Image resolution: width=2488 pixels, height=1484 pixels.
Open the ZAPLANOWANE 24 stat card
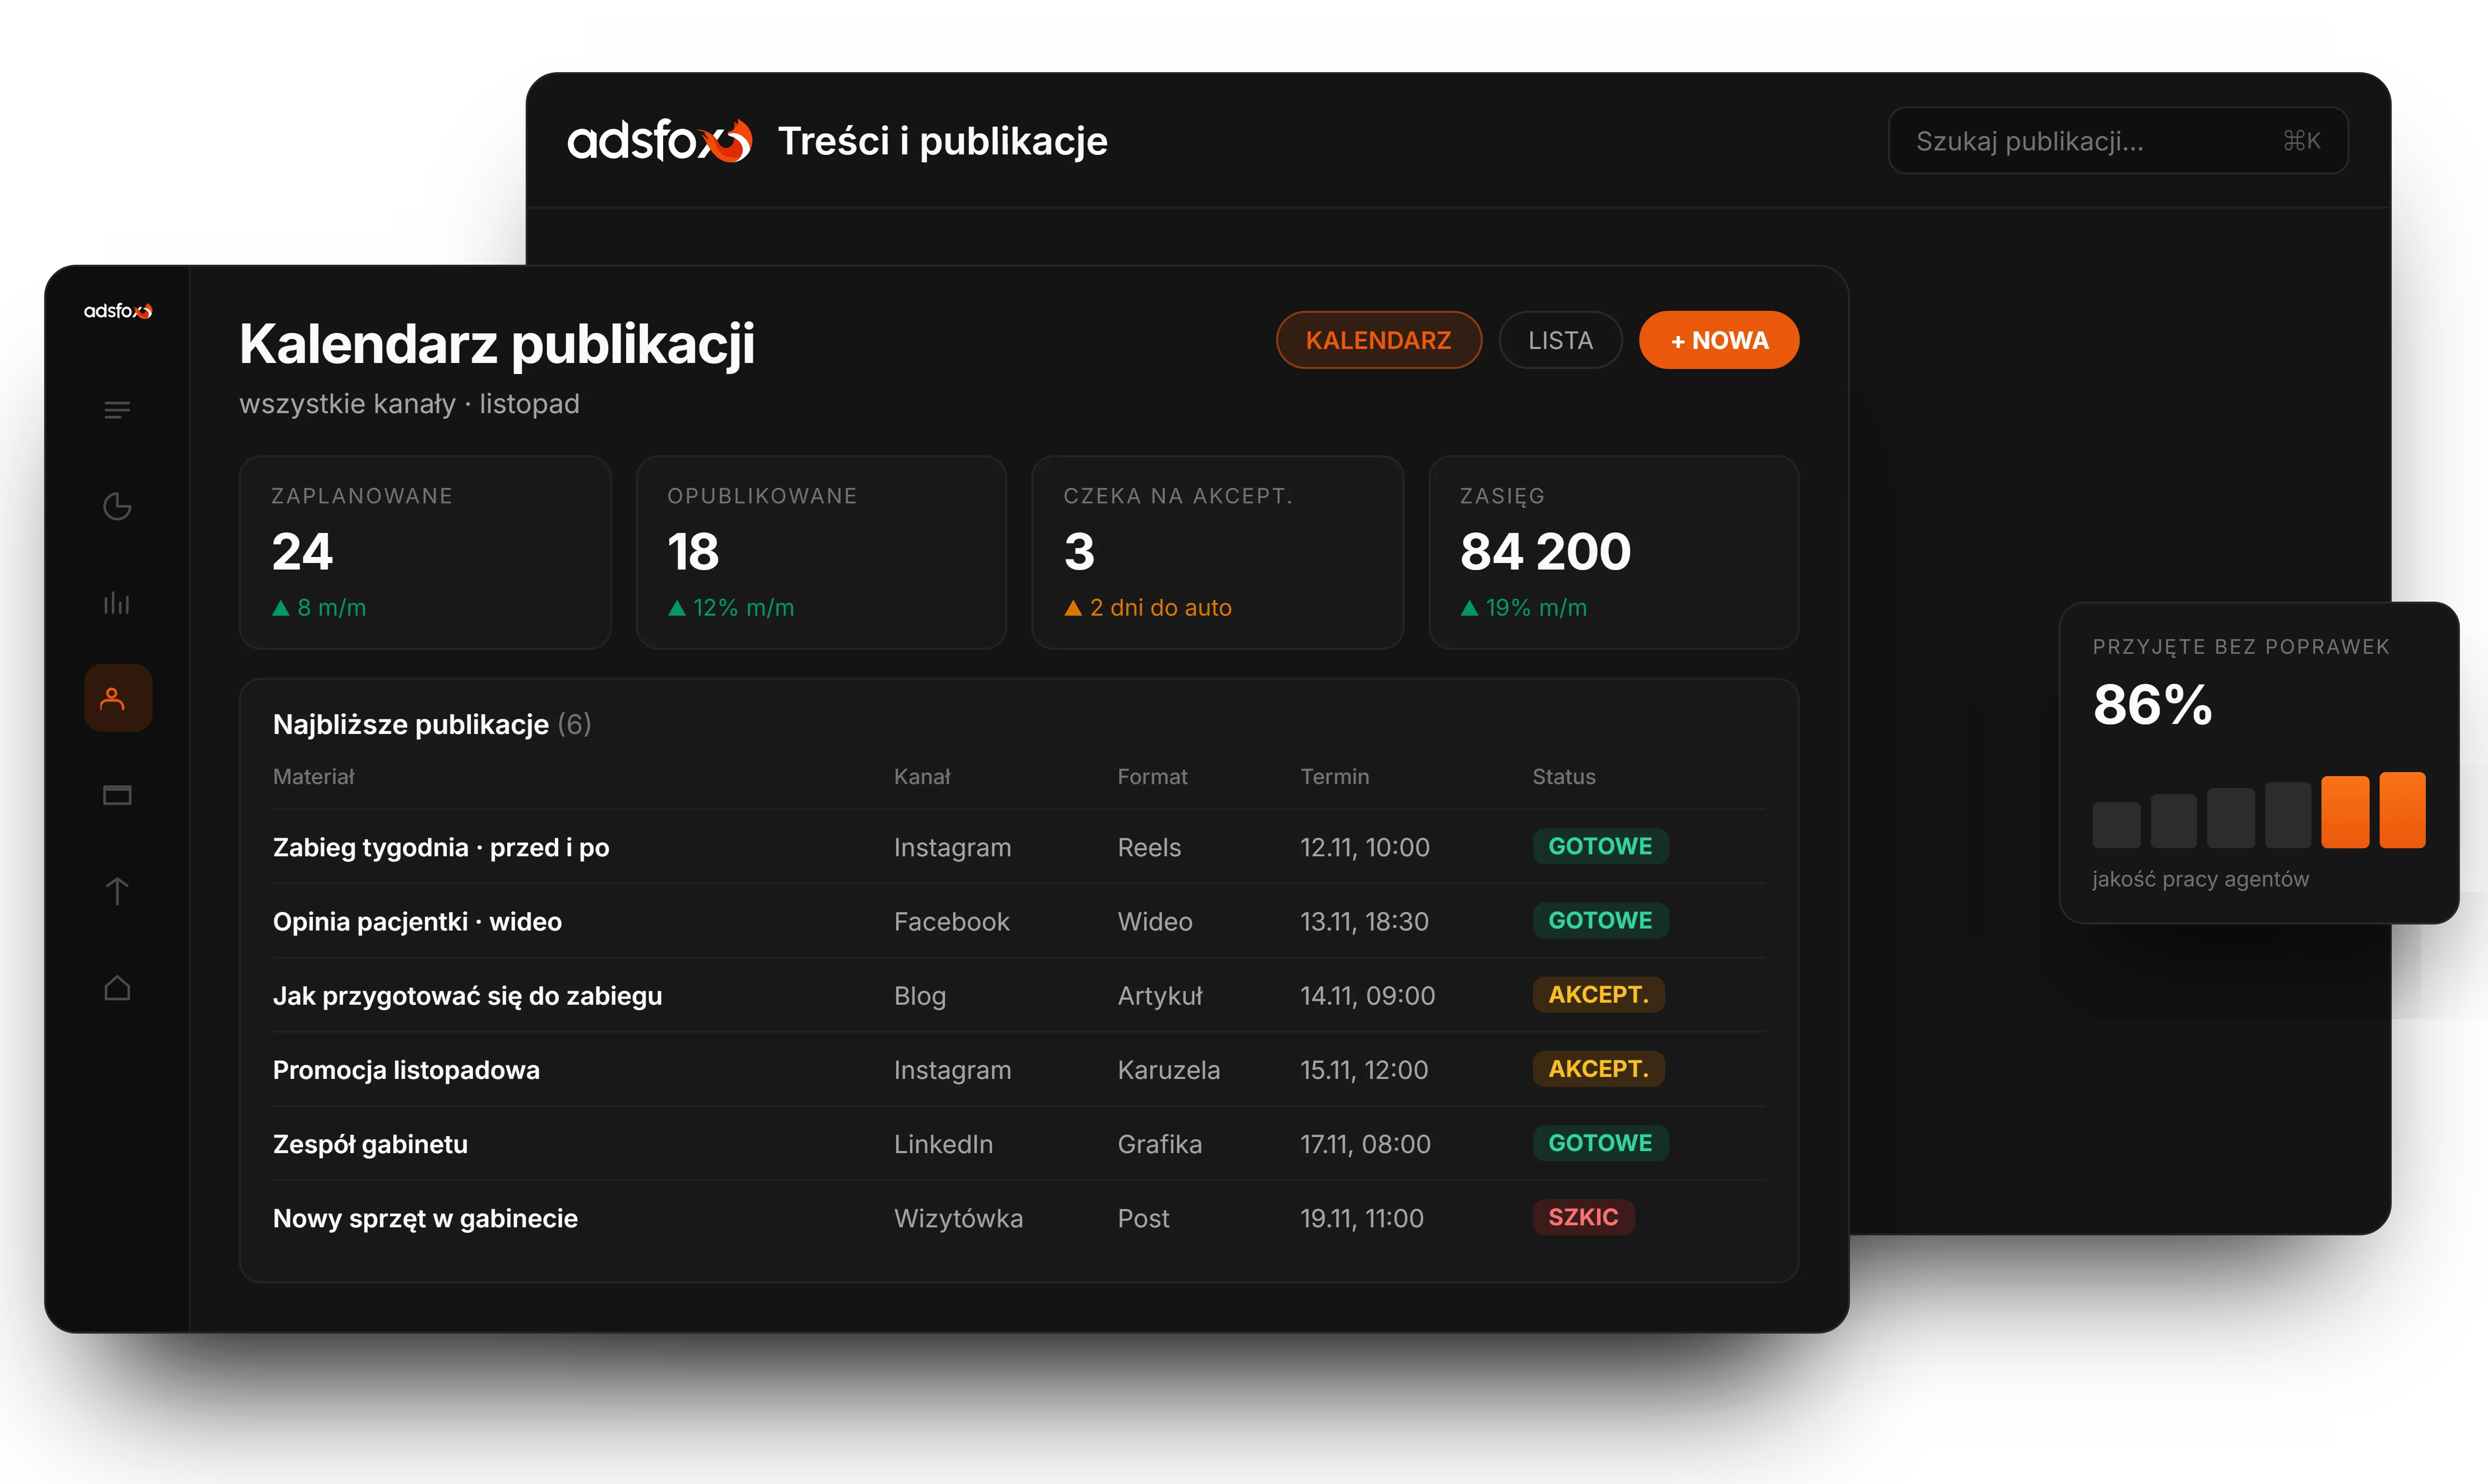click(x=425, y=552)
